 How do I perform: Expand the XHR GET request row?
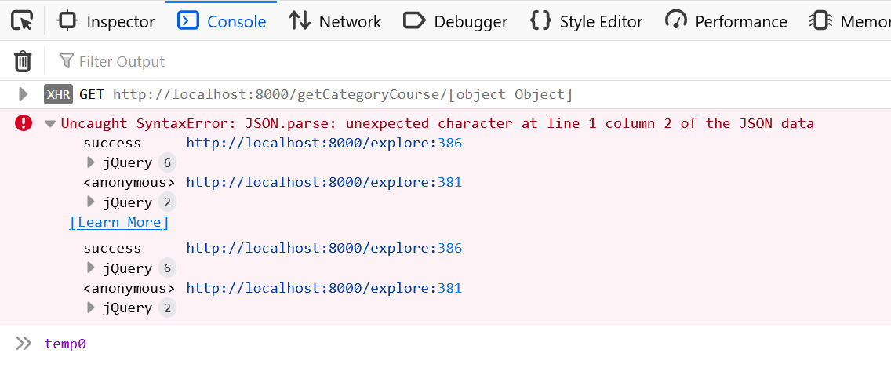tap(24, 95)
